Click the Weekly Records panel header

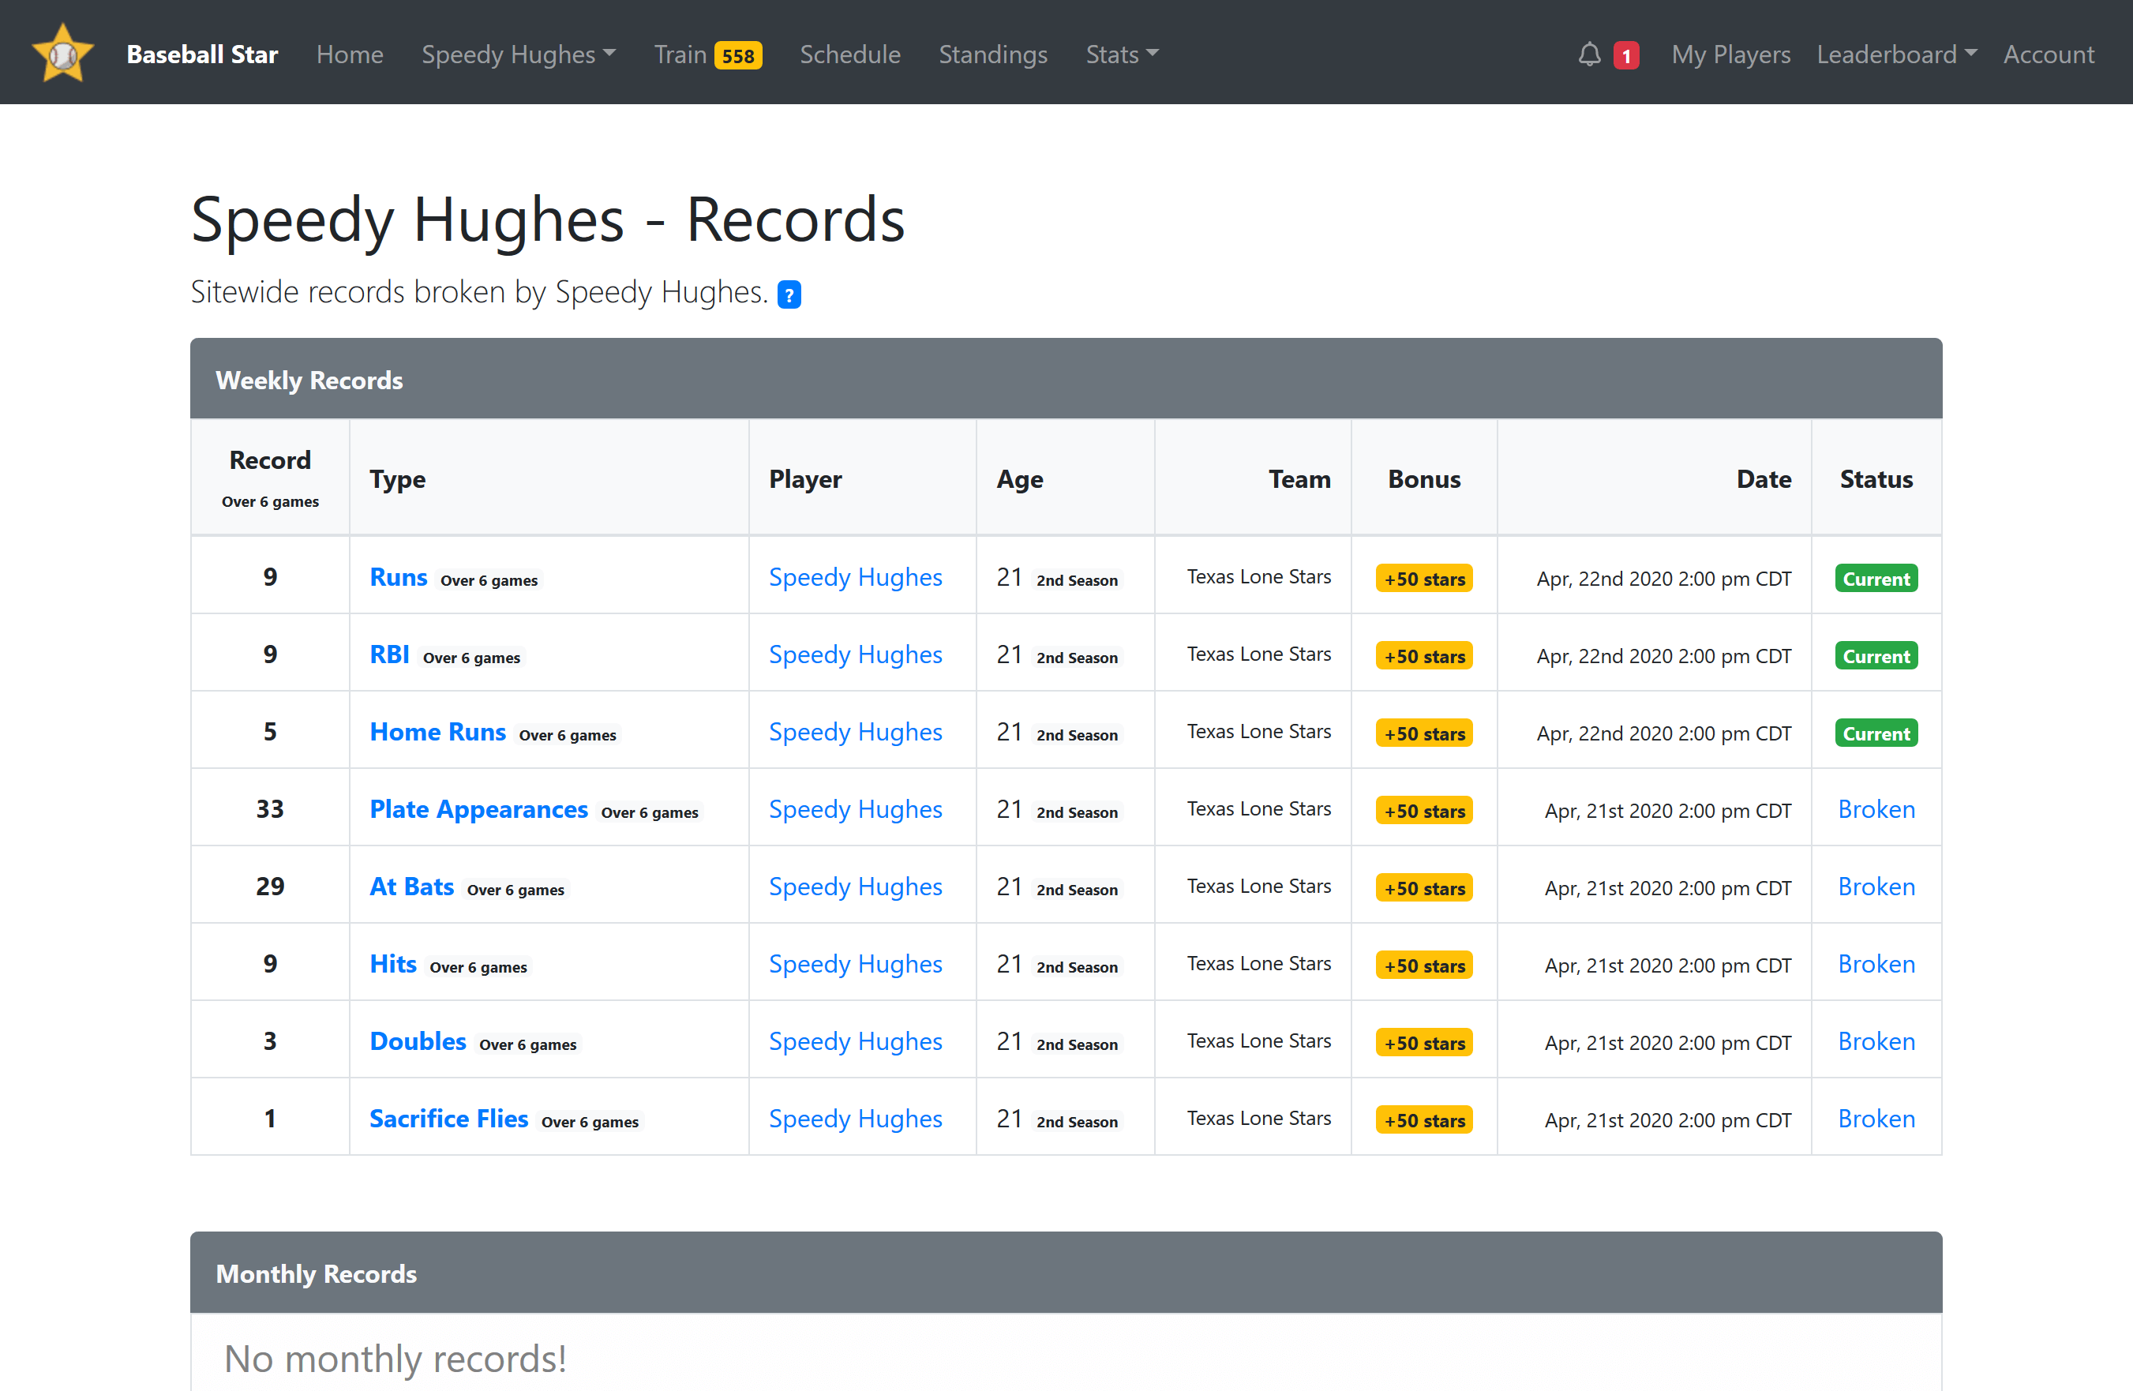click(1066, 379)
